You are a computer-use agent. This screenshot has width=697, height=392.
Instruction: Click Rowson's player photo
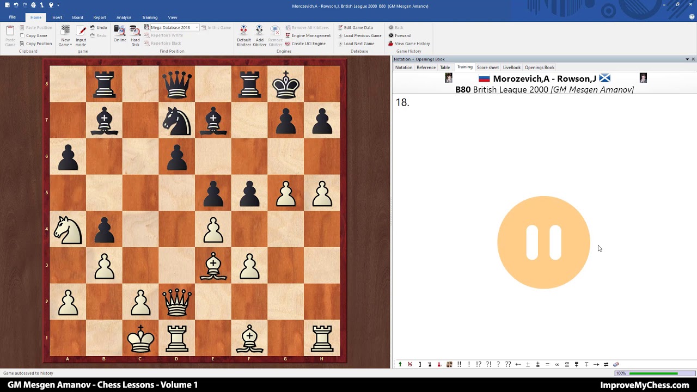tap(643, 78)
